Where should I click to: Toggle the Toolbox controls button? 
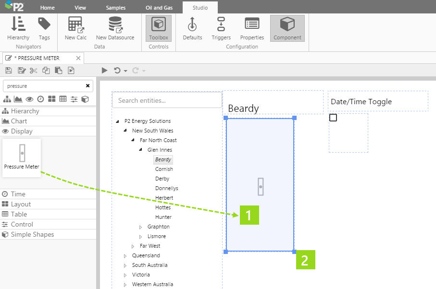point(159,28)
